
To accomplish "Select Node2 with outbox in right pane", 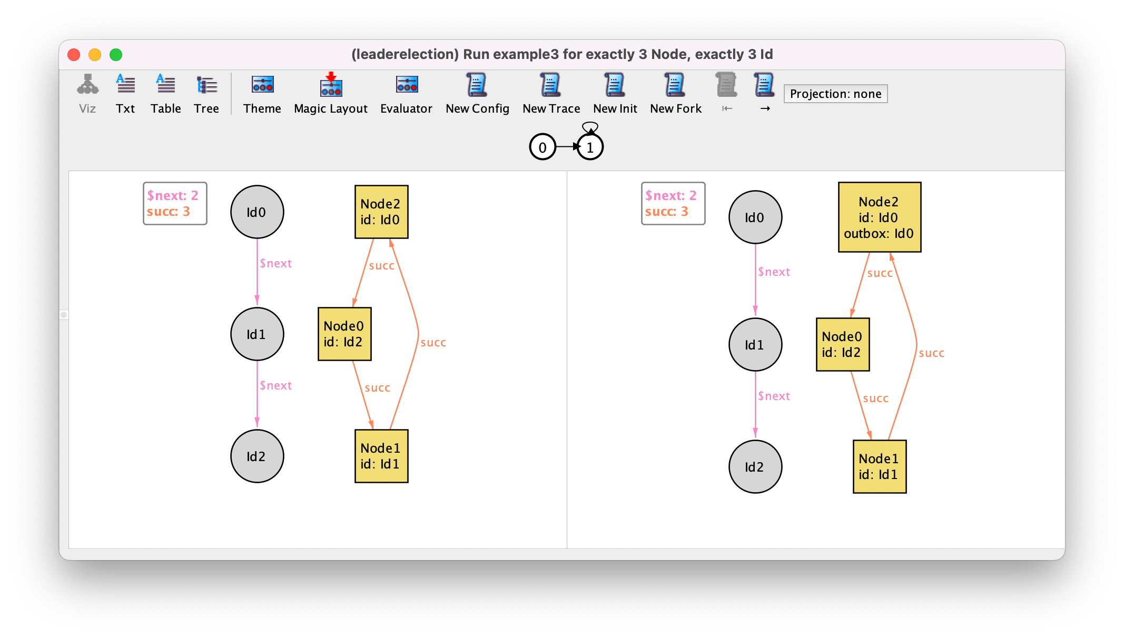I will [879, 217].
